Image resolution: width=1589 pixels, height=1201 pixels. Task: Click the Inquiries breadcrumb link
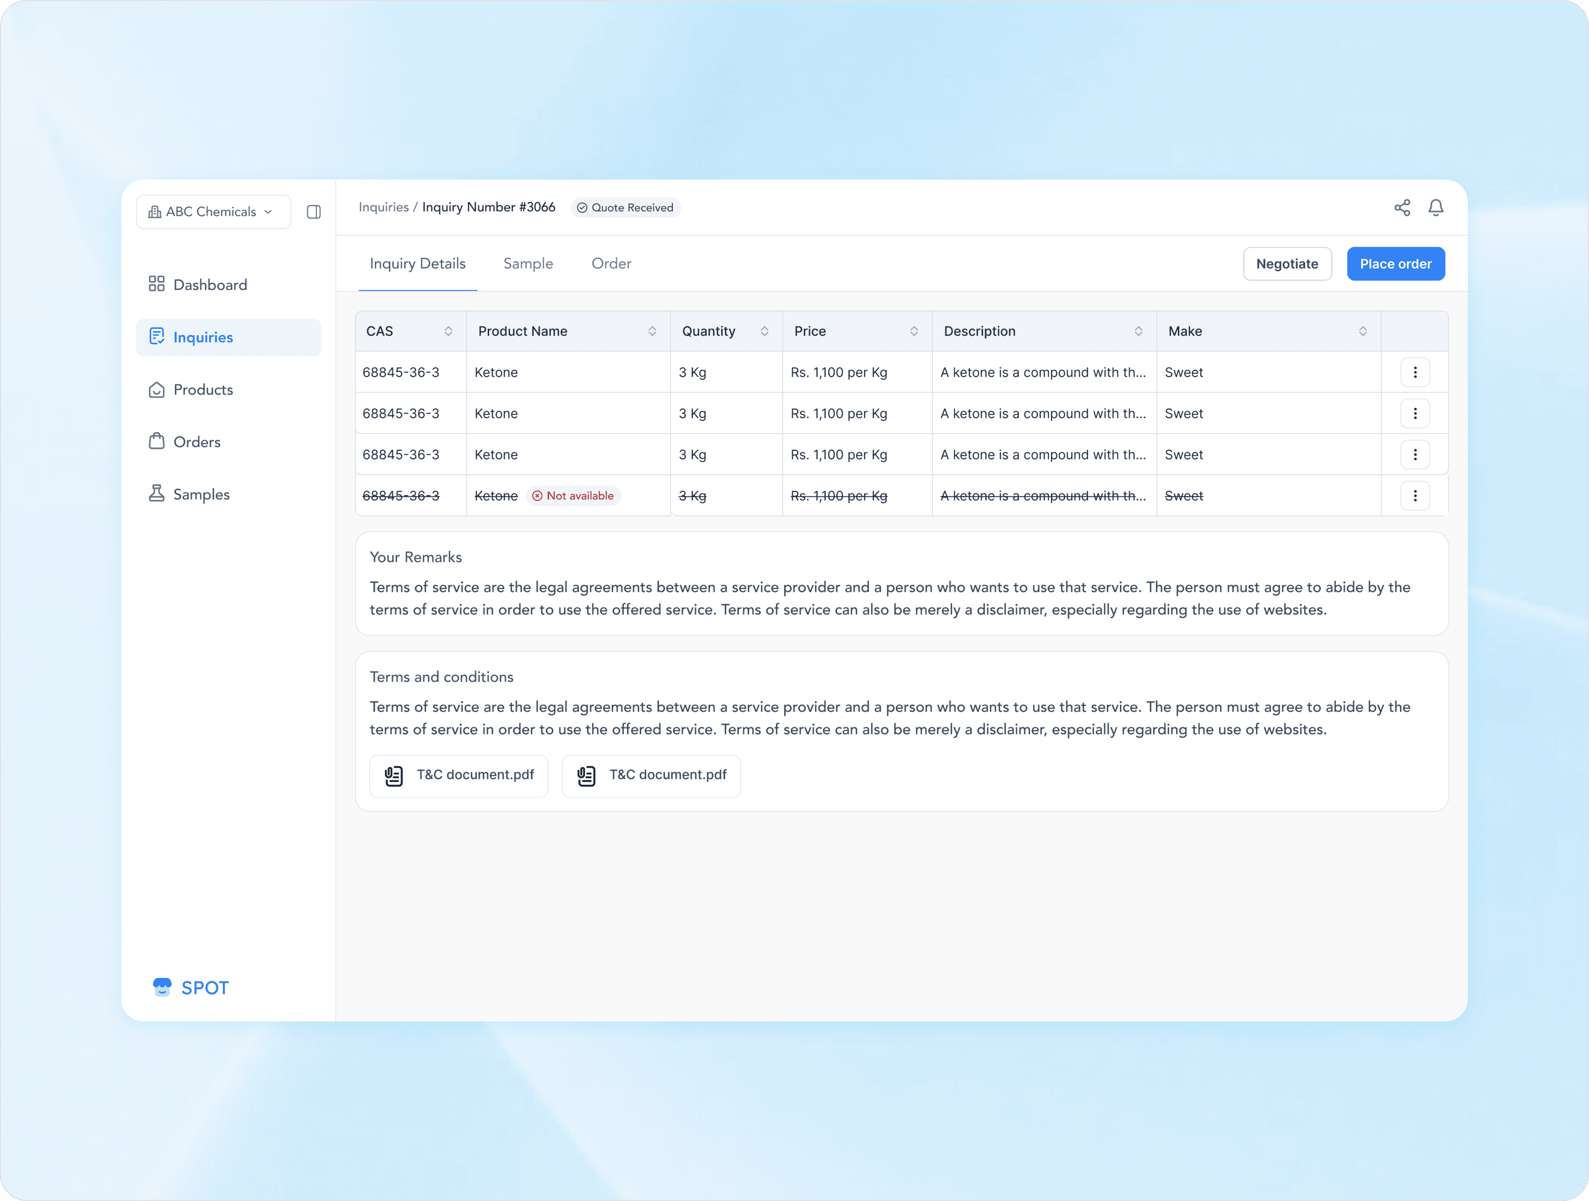(x=383, y=208)
